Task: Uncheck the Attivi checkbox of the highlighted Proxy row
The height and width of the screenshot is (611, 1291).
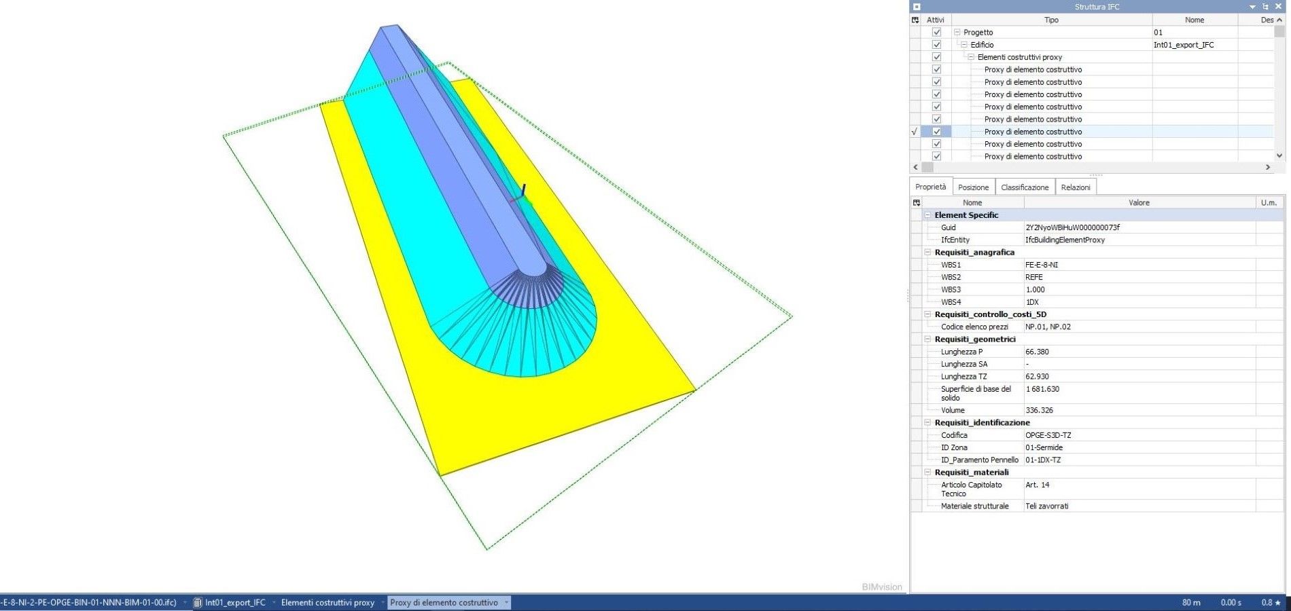Action: point(936,132)
